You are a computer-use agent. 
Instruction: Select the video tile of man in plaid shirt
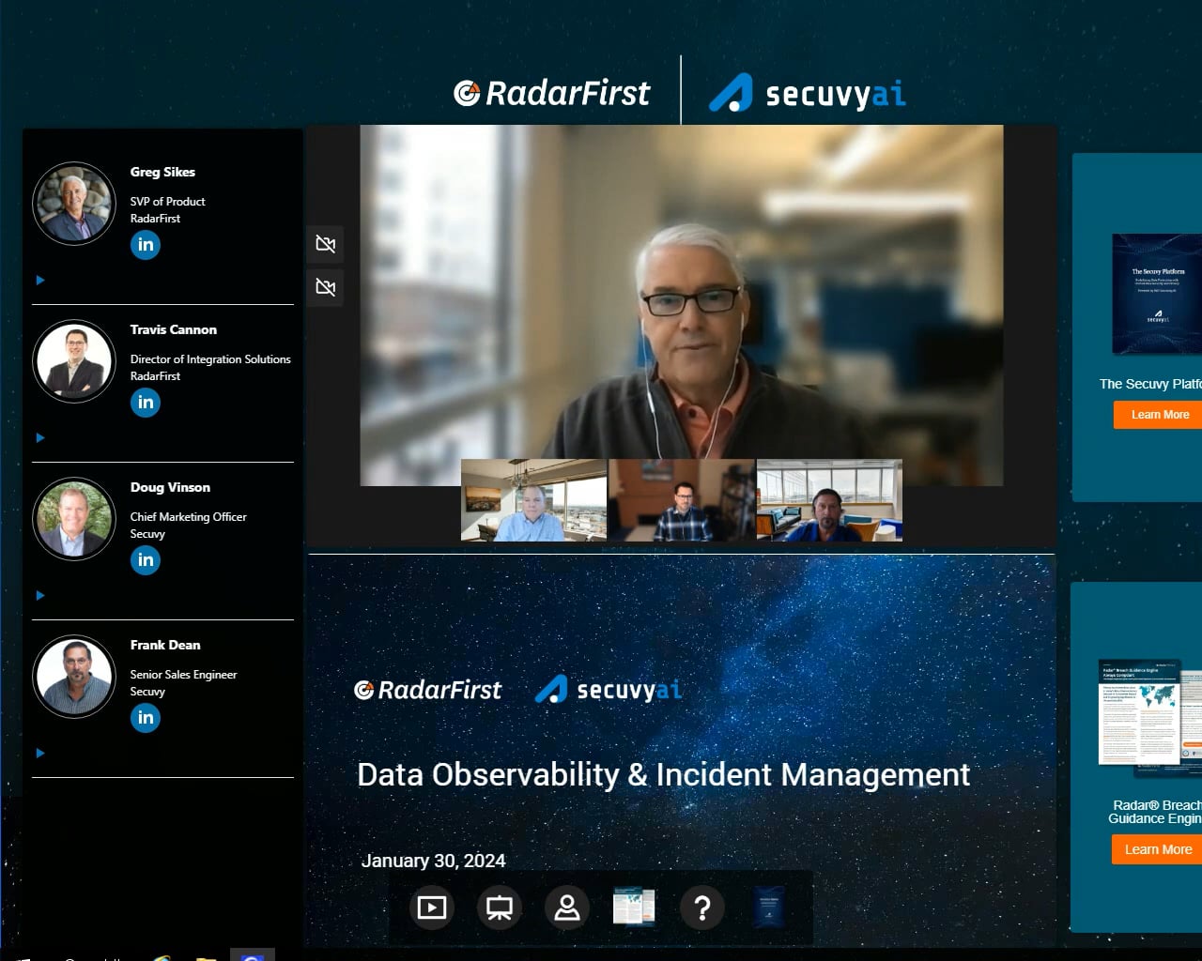coord(682,500)
